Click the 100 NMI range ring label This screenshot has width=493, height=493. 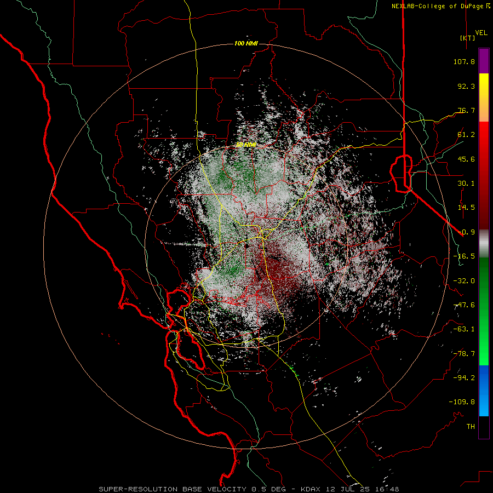point(246,43)
